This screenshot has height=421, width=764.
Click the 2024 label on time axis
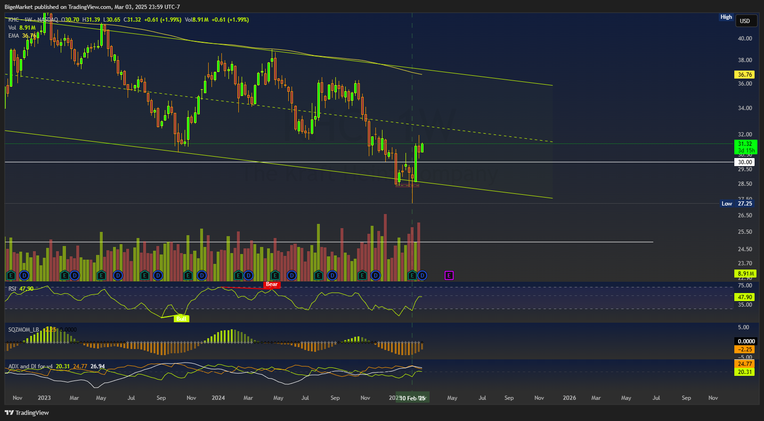point(218,398)
